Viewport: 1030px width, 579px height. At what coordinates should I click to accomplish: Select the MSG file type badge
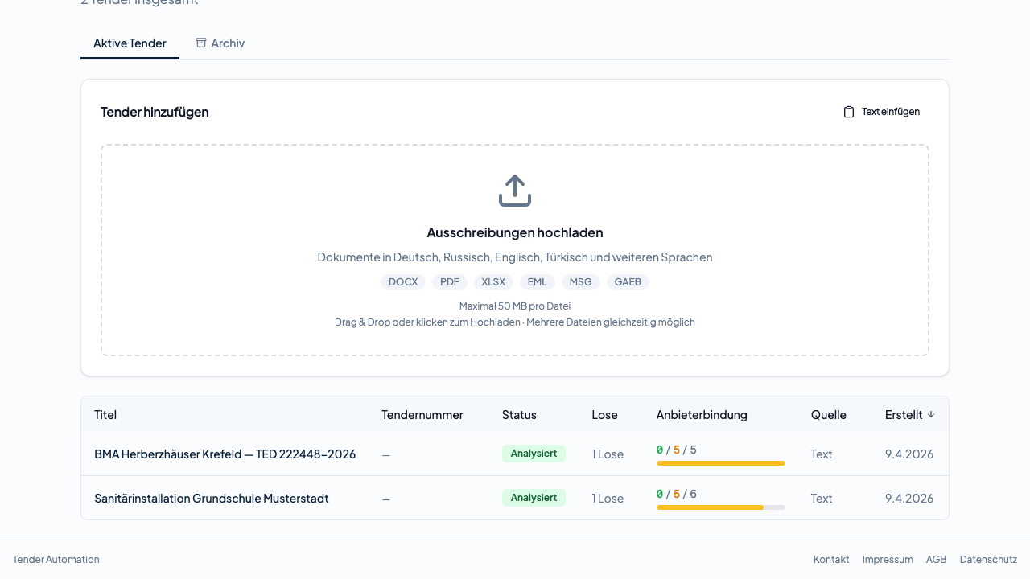tap(580, 281)
